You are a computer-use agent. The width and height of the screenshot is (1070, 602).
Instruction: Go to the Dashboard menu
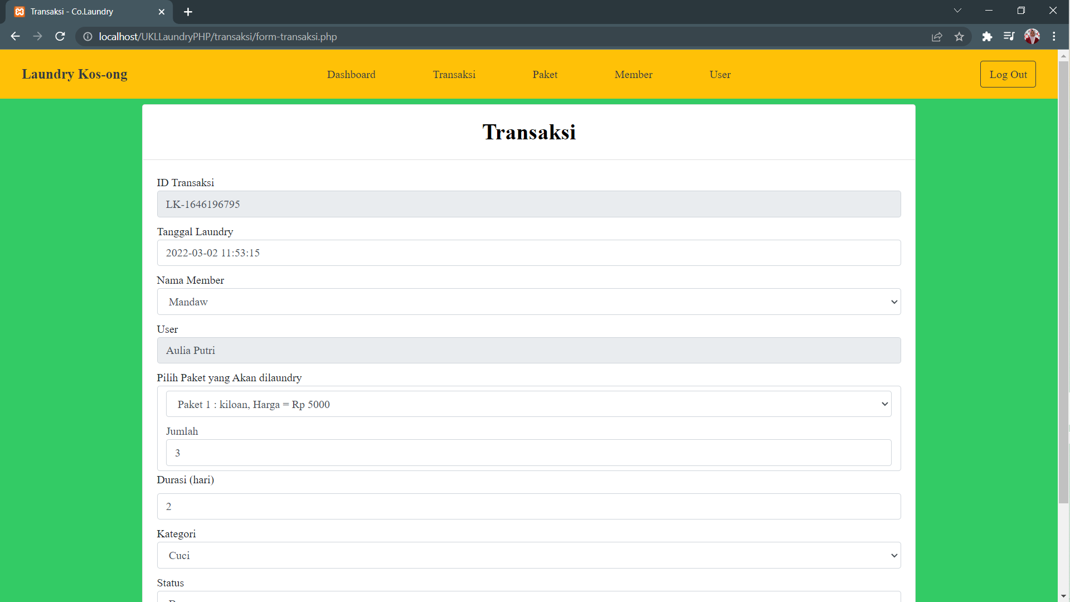(x=351, y=75)
